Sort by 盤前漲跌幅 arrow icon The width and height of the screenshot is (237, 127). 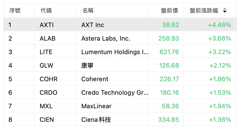tap(225, 10)
